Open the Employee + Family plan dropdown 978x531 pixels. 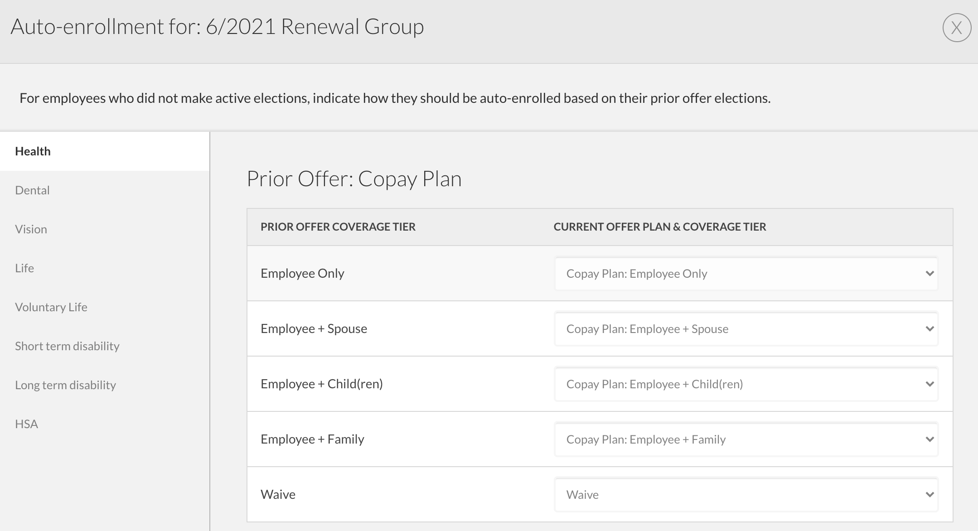(746, 439)
